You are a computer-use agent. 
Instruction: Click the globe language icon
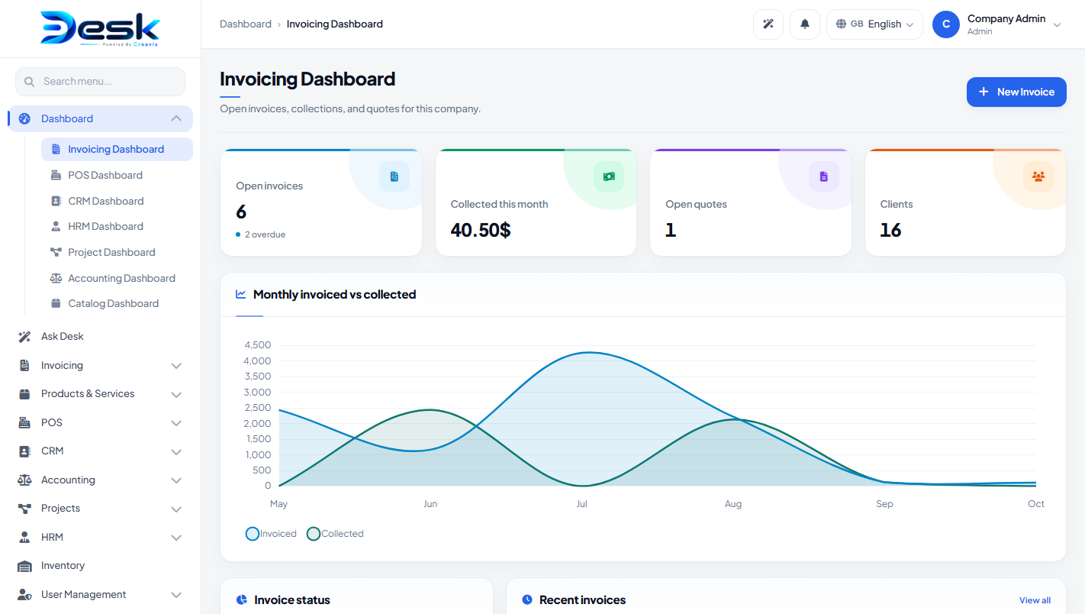[841, 24]
